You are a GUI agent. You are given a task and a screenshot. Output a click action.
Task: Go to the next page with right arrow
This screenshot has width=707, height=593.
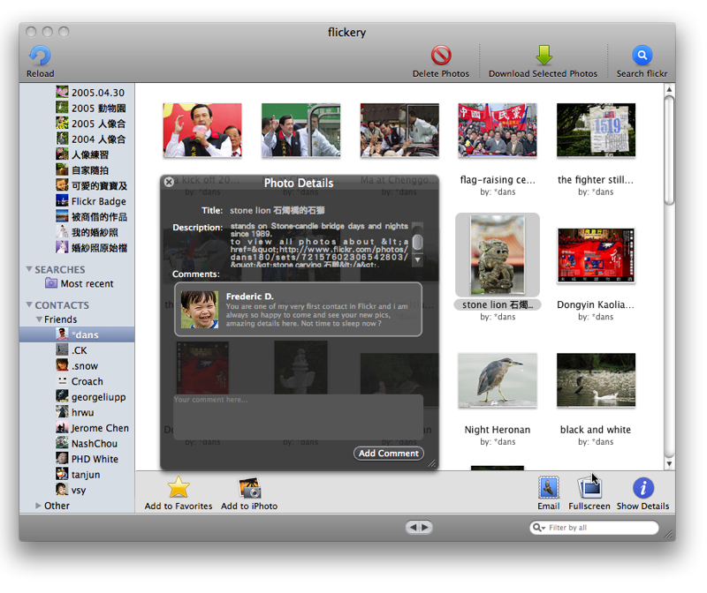(x=426, y=527)
